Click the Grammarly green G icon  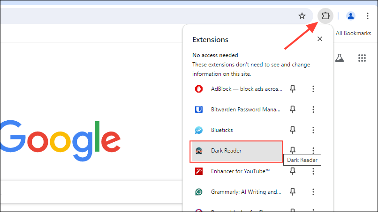199,192
